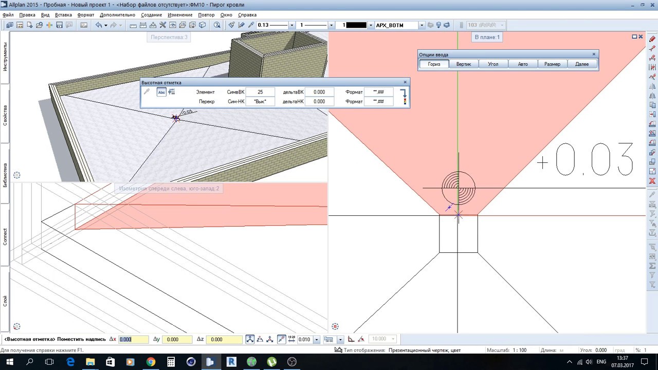Open the 0.010 snap value dropdown

point(317,339)
